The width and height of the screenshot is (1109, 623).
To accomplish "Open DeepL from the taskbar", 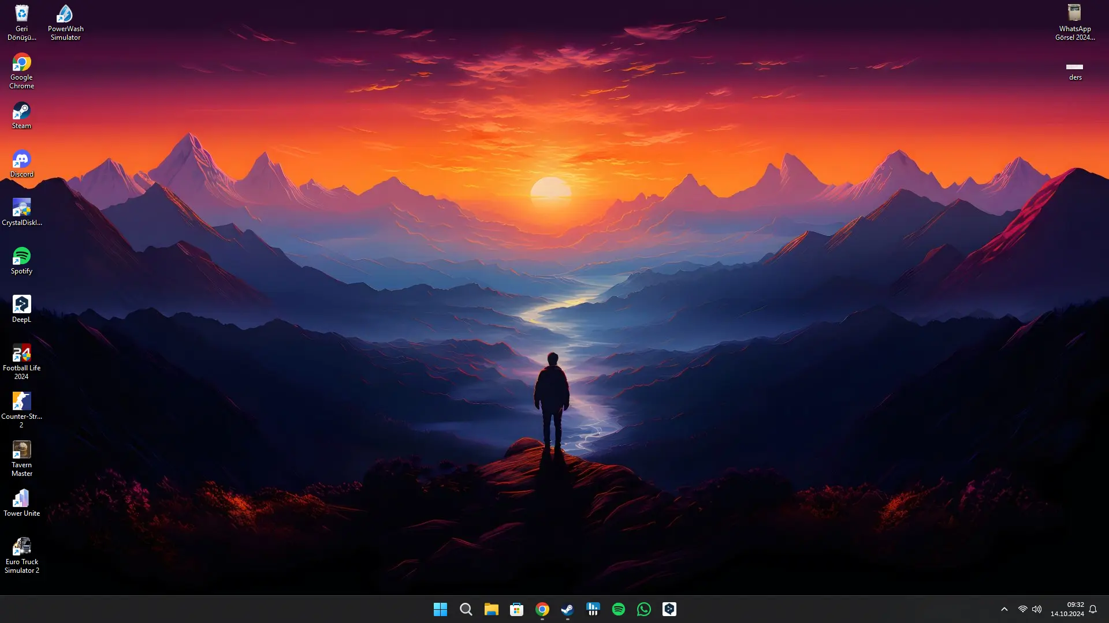I will [669, 609].
